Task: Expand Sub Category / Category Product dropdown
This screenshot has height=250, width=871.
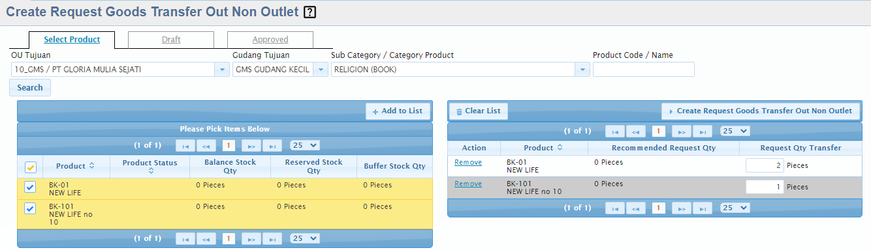Action: [x=582, y=70]
